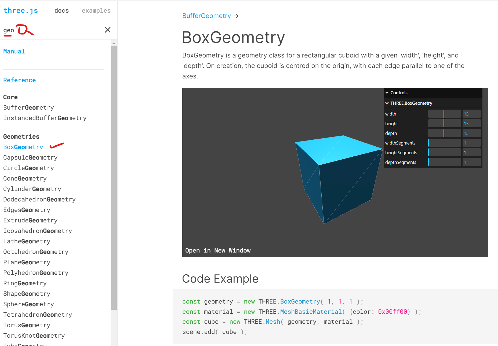The image size is (498, 346).
Task: Clear the search field with the X icon
Action: pyautogui.click(x=108, y=30)
